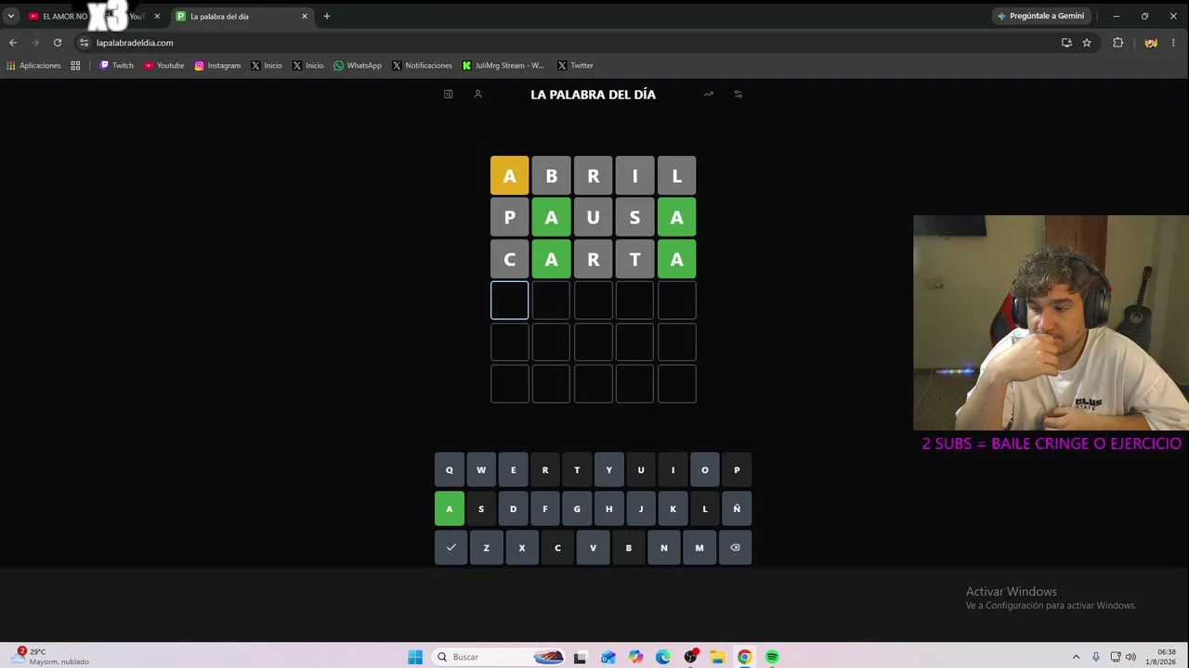Expand the tab search dropdown arrow
The width and height of the screenshot is (1189, 668).
click(x=11, y=16)
